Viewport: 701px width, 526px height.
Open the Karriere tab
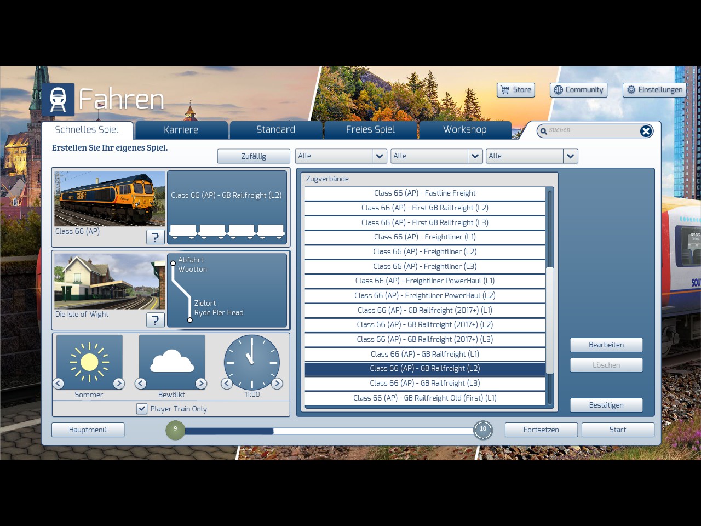(x=181, y=130)
